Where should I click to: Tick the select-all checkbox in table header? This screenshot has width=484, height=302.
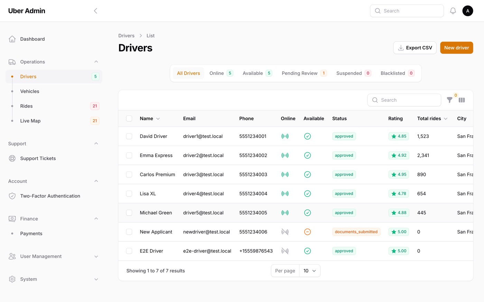[x=129, y=118]
